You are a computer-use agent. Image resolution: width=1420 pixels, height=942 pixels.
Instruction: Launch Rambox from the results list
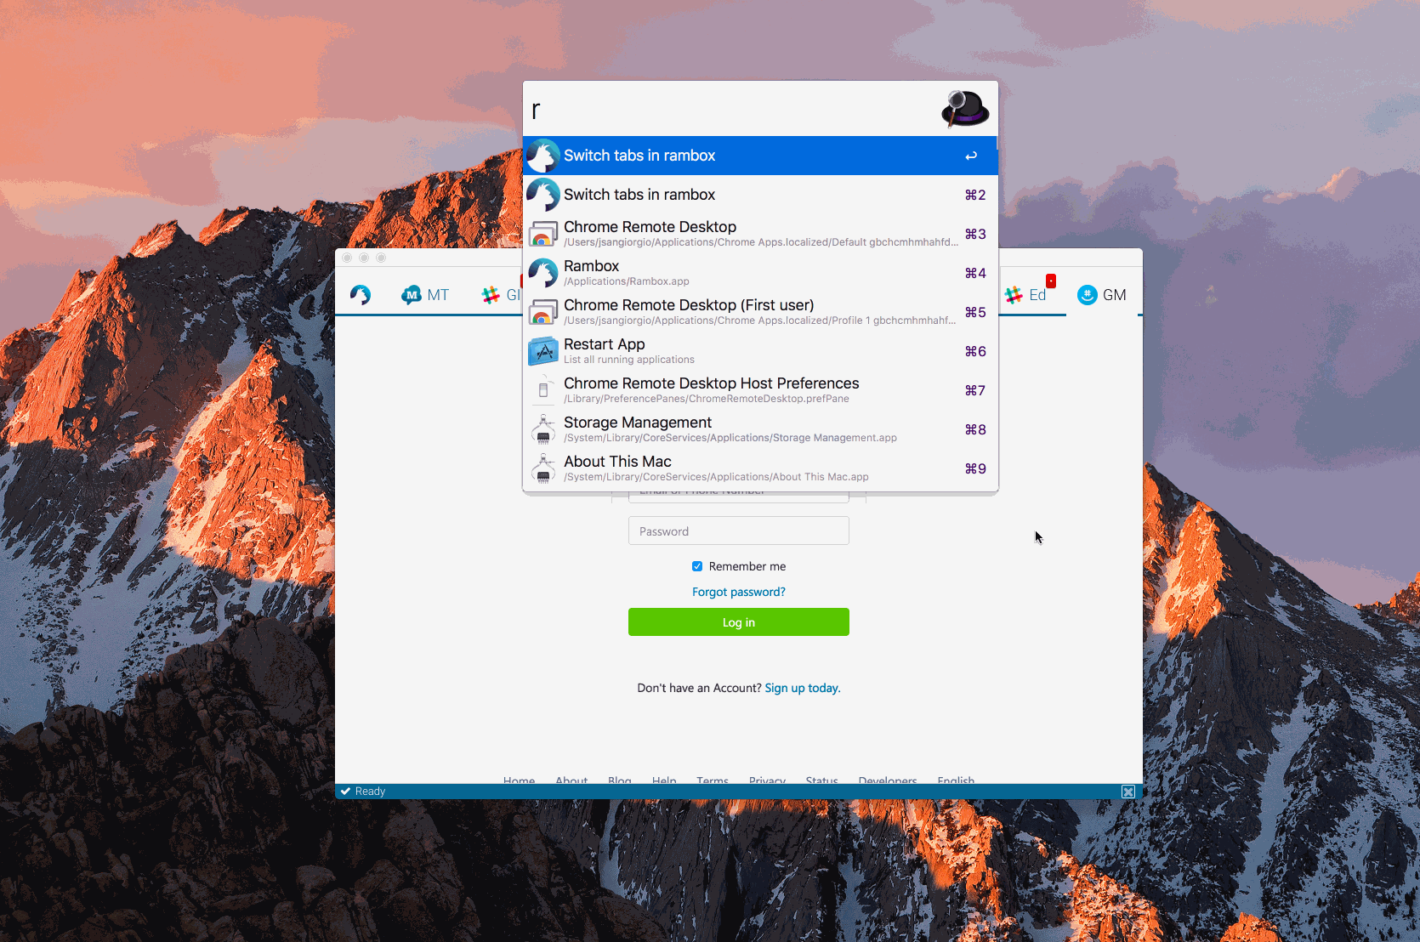click(760, 273)
